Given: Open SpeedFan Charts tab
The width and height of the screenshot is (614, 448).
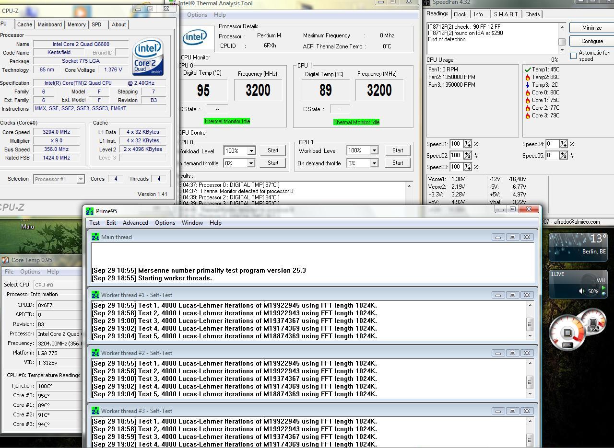Looking at the screenshot, I should click(x=532, y=14).
